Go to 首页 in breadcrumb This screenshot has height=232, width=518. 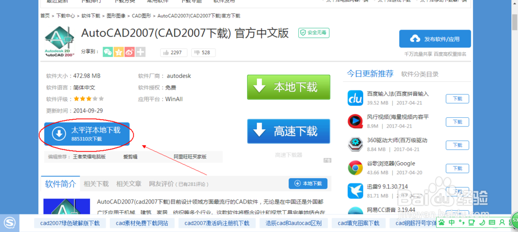pos(45,16)
